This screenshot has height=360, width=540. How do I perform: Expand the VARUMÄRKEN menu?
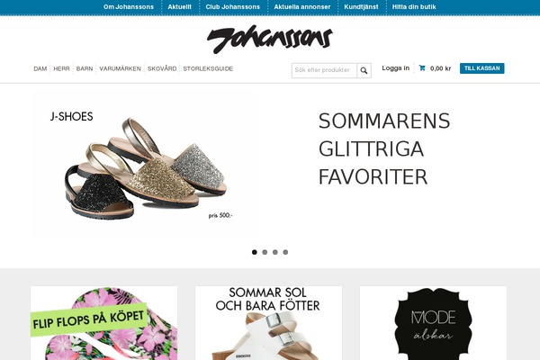[x=121, y=68]
